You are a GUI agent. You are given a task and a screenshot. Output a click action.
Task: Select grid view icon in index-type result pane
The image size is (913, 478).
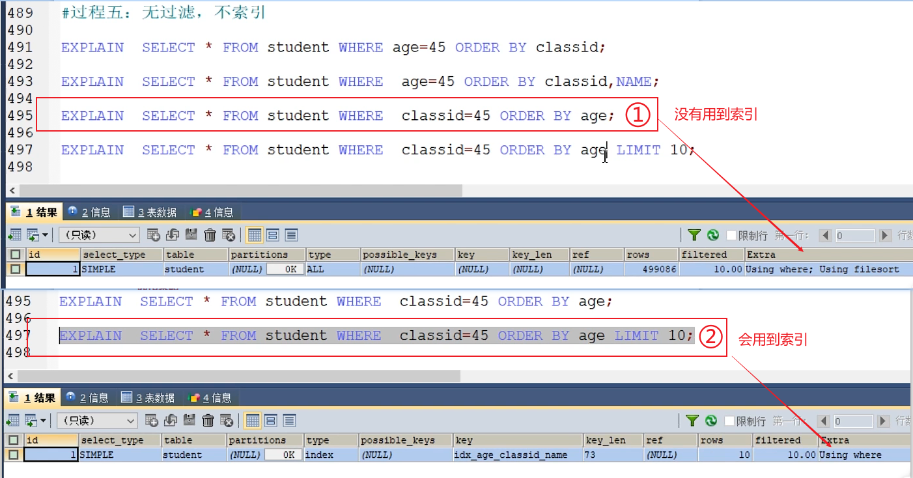coord(253,421)
